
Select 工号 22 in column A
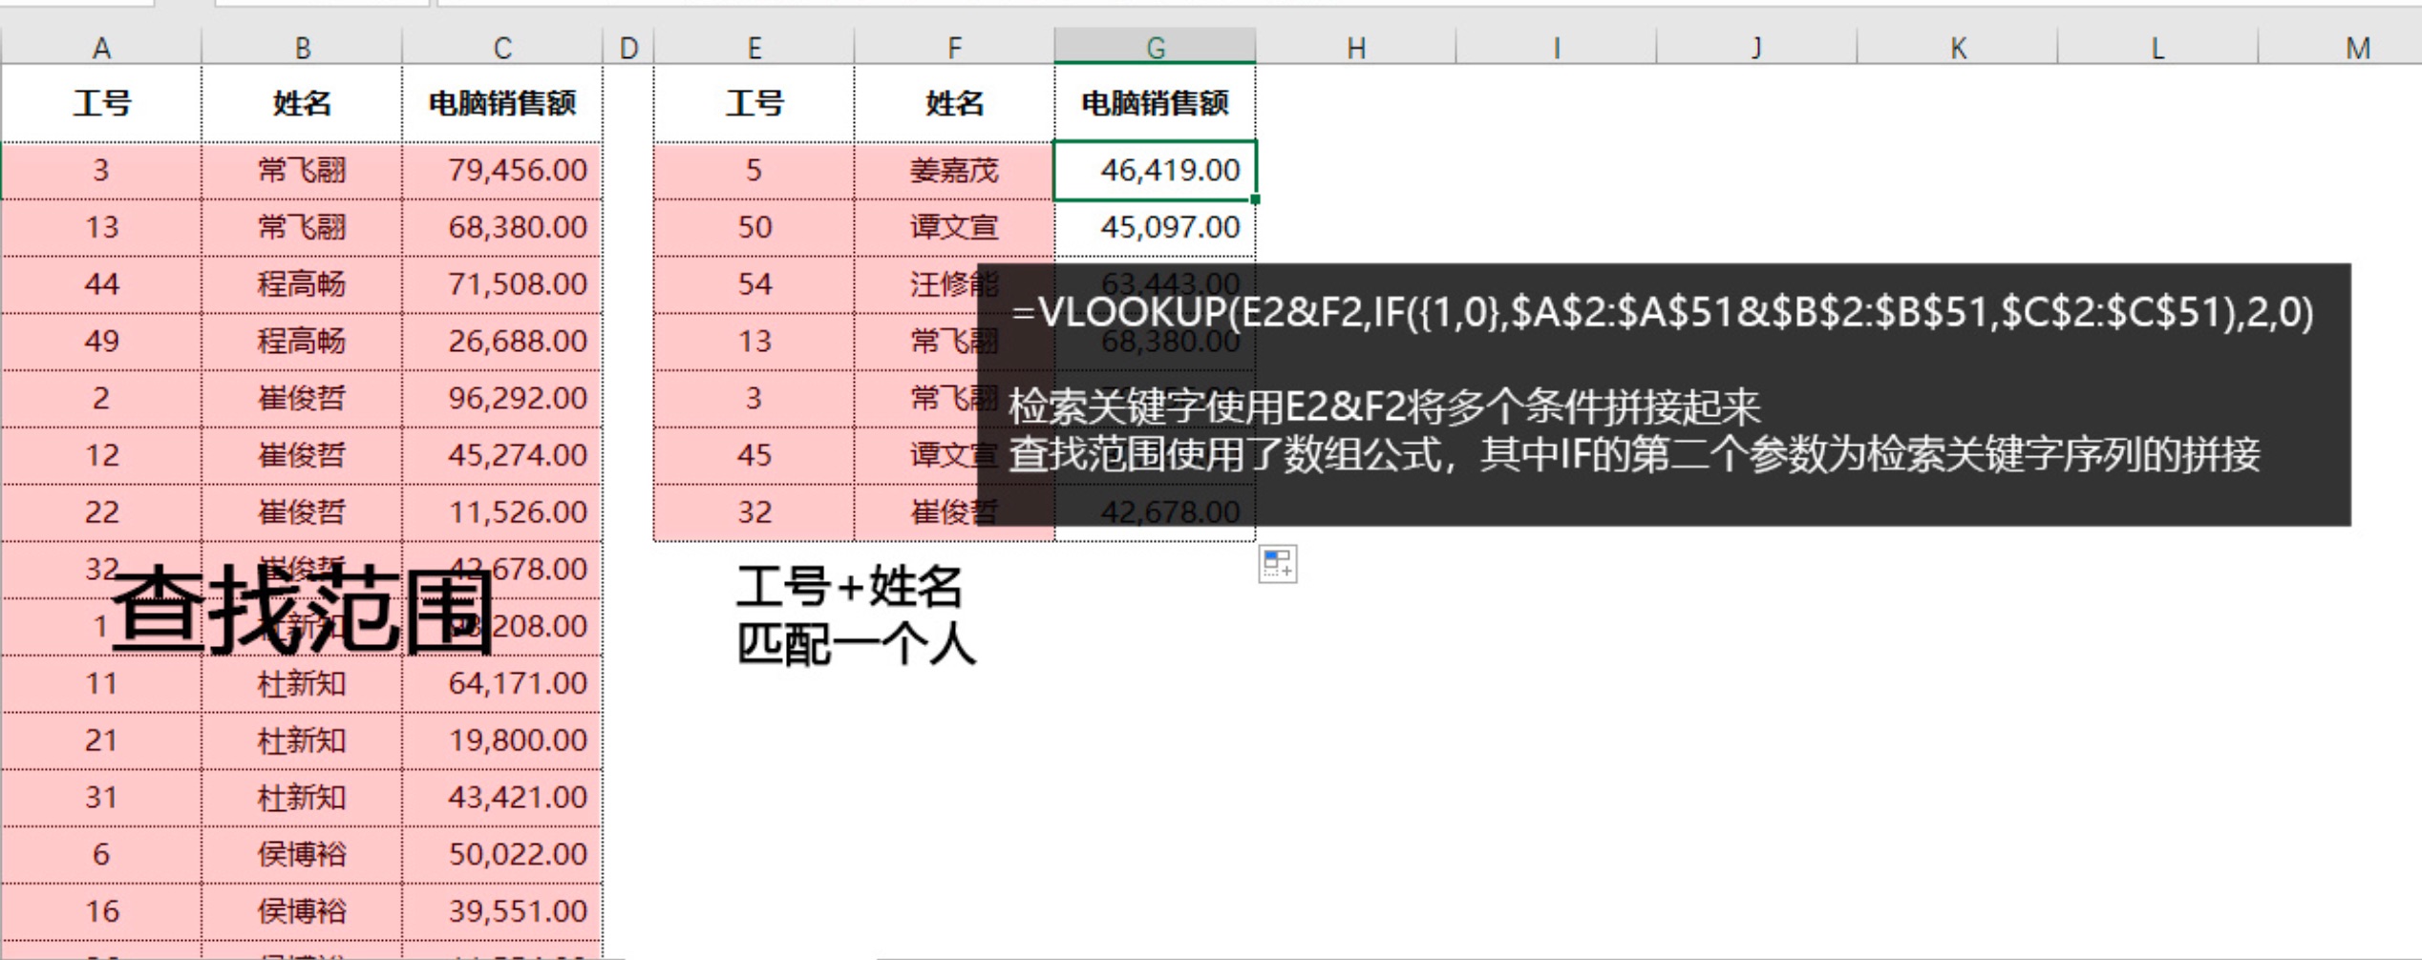tap(101, 512)
